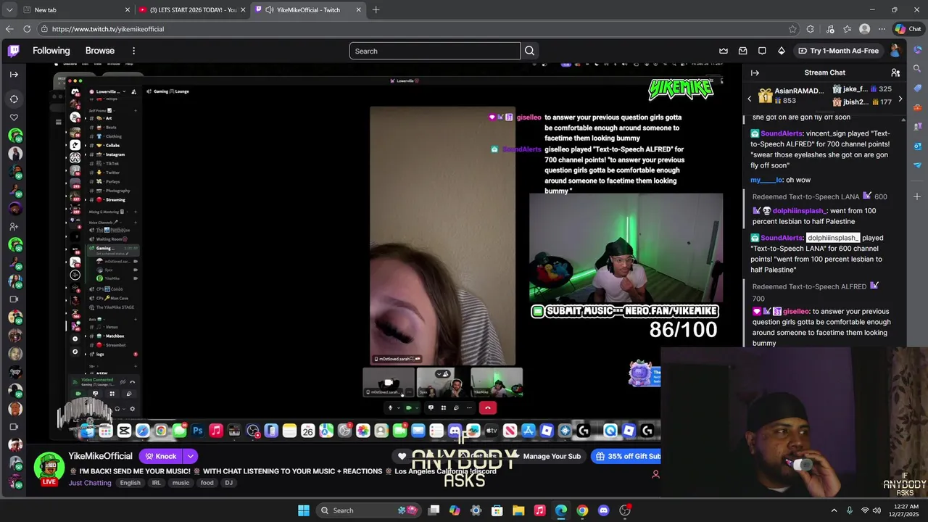The width and height of the screenshot is (928, 522).
Task: Click the muted tab speaker icon on Twitch tab
Action: tap(270, 10)
